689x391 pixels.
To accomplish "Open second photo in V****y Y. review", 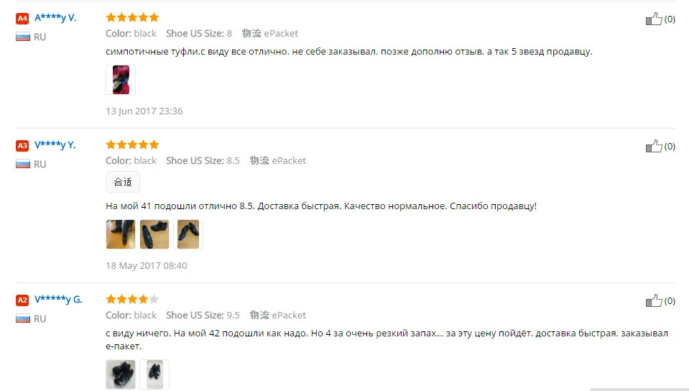I will point(154,234).
